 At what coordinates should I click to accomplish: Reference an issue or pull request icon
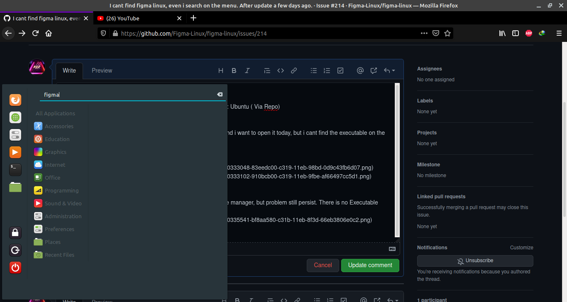374,71
